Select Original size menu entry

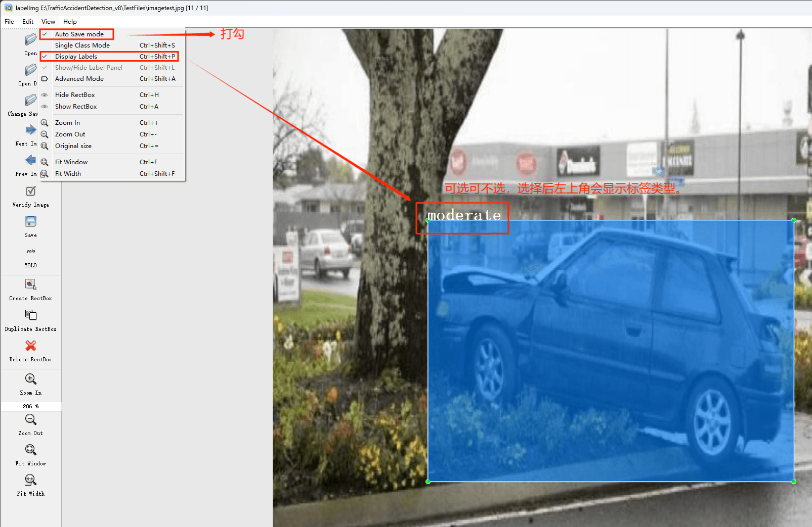[73, 146]
